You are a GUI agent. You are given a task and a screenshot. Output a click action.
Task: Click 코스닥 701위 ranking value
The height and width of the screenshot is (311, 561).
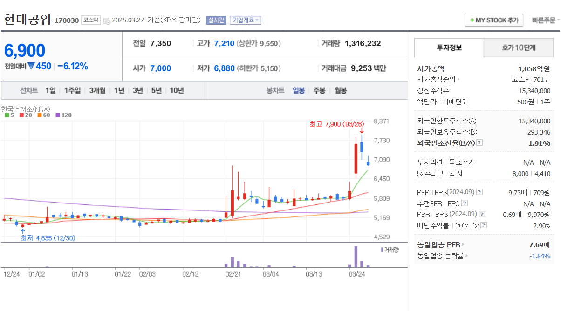531,80
